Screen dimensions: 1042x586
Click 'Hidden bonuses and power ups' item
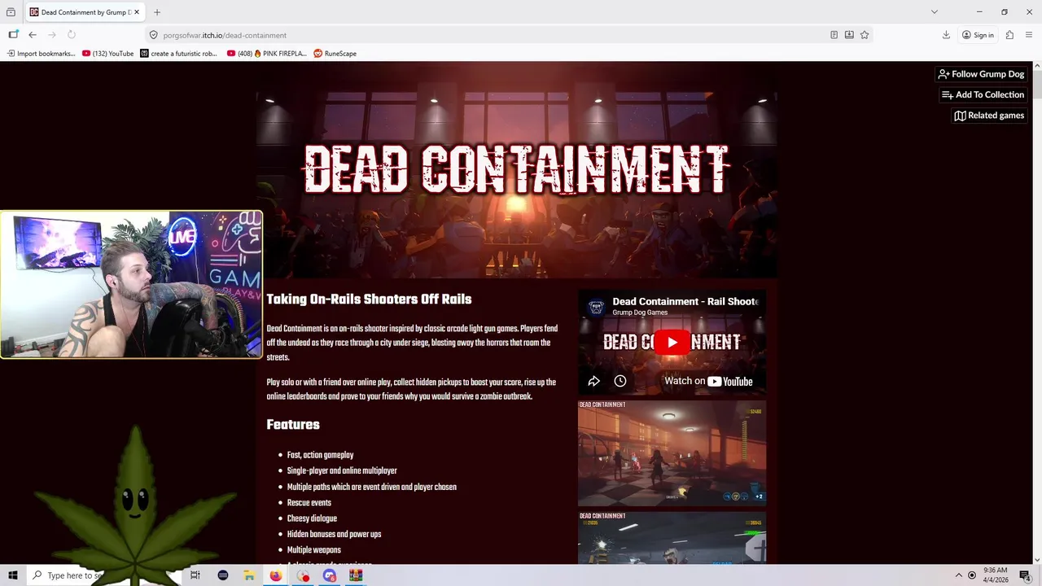coord(334,535)
